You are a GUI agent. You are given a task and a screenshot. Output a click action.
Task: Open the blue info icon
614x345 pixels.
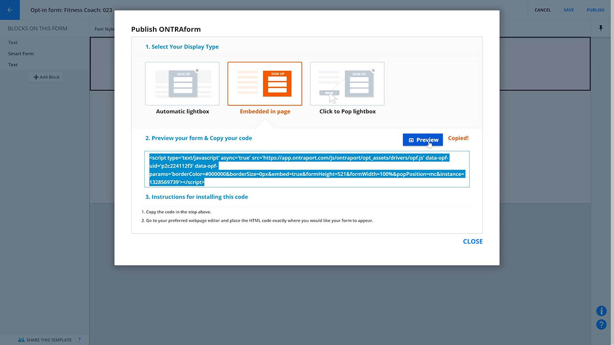pyautogui.click(x=602, y=311)
